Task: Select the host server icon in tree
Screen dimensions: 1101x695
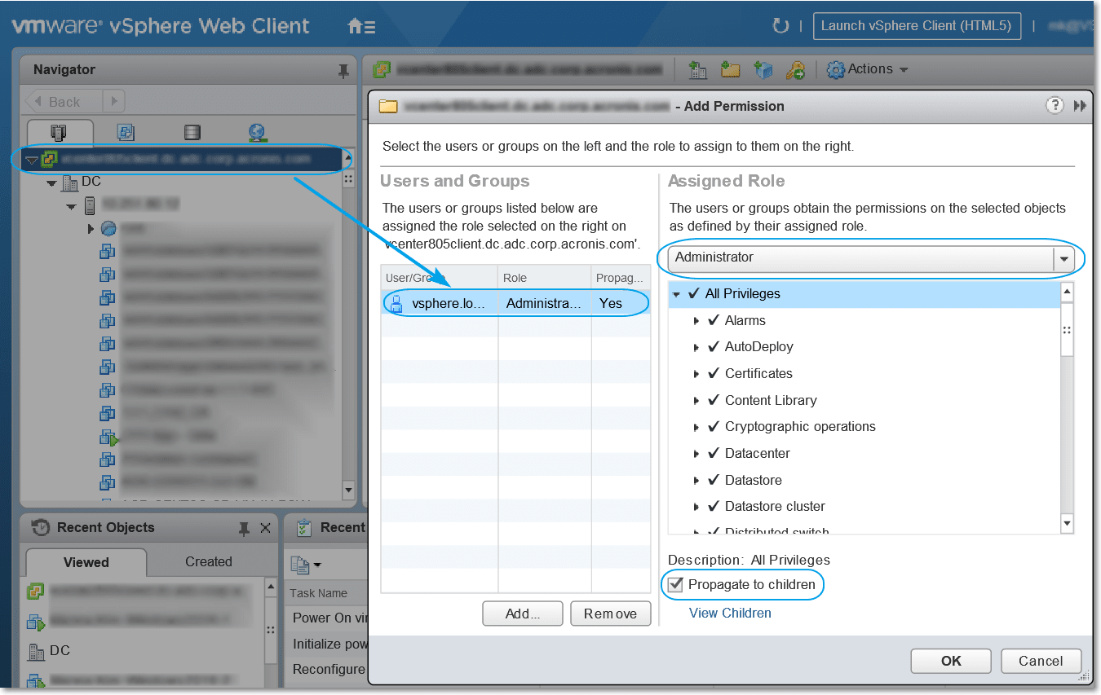Action: (x=89, y=205)
